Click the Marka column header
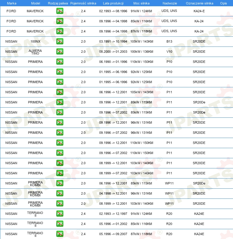 click(12, 3)
